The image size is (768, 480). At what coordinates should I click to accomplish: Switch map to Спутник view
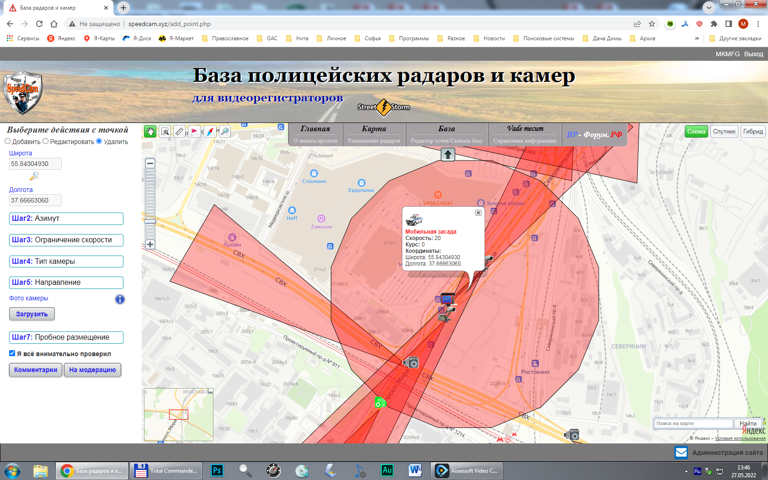724,132
